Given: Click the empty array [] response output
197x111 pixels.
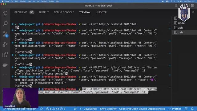Looking at the screenshot, I should pos(17,27).
